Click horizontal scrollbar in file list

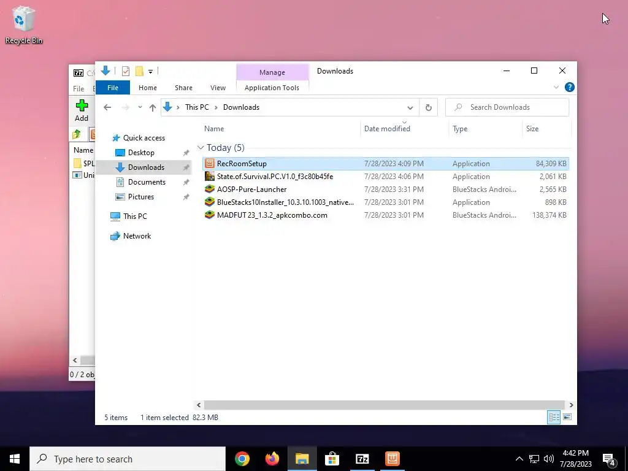click(x=384, y=405)
